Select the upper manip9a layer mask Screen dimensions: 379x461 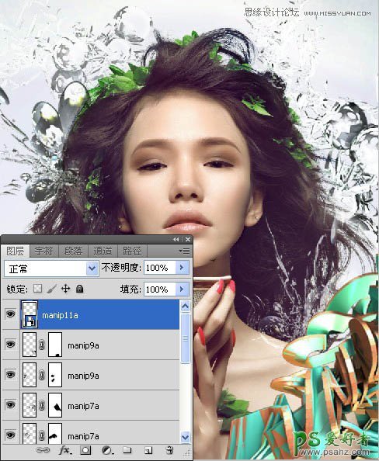(55, 345)
